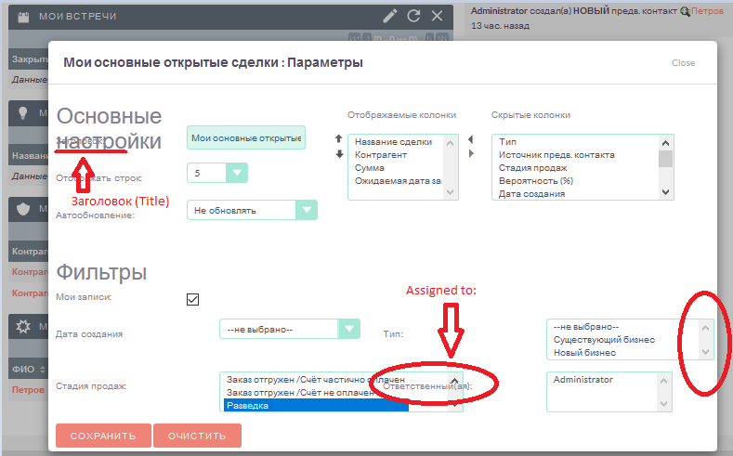The image size is (733, 456).
Task: Refresh the Мои встречи dashlet
Action: click(413, 17)
